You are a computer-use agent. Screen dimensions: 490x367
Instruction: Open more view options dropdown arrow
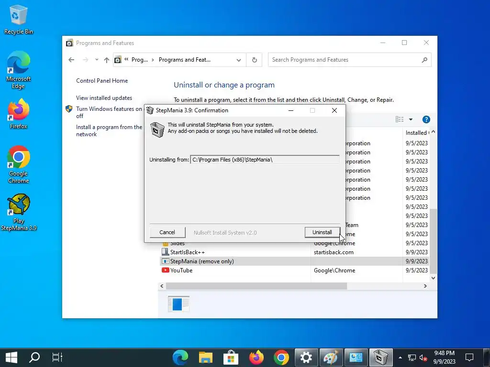411,119
